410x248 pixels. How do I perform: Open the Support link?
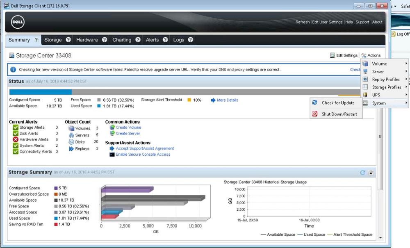point(362,22)
